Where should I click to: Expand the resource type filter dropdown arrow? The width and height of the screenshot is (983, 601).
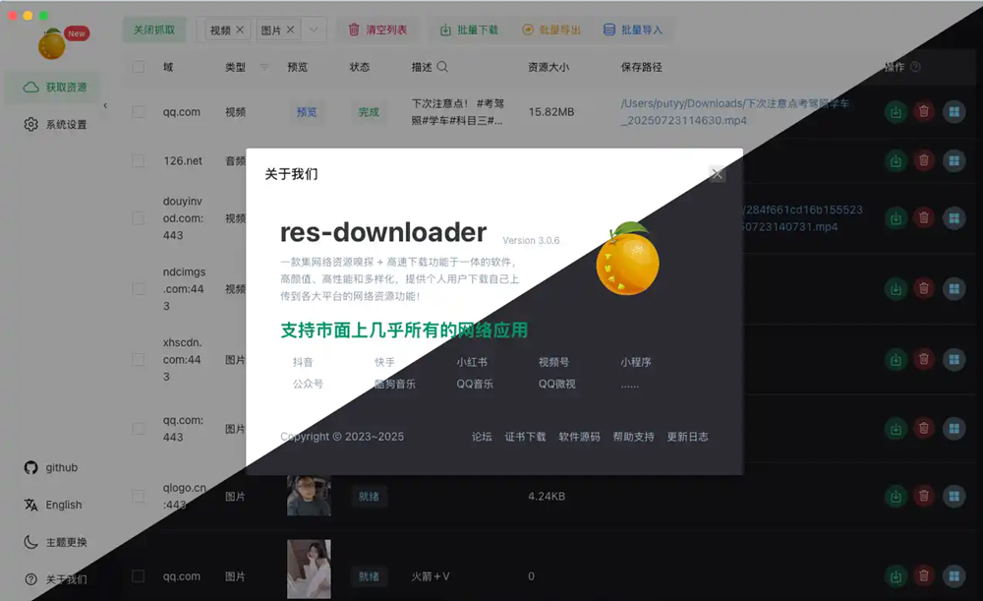314,30
